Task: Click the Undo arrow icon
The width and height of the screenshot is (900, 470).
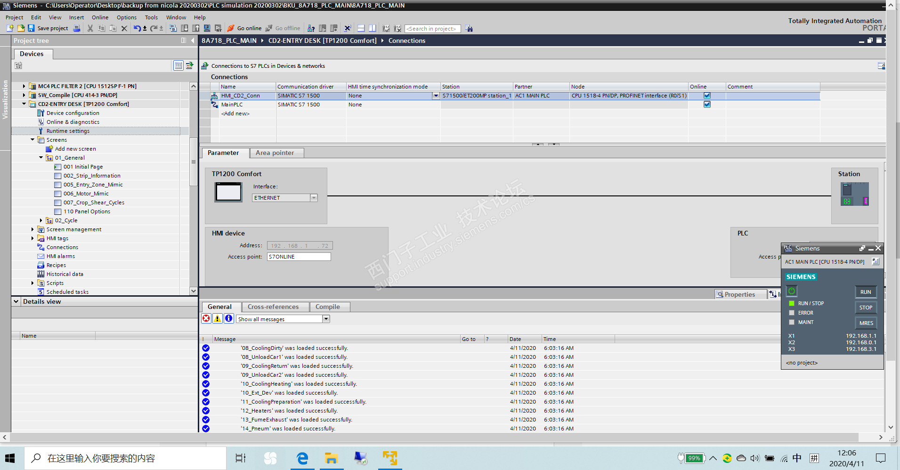Action: 137,28
